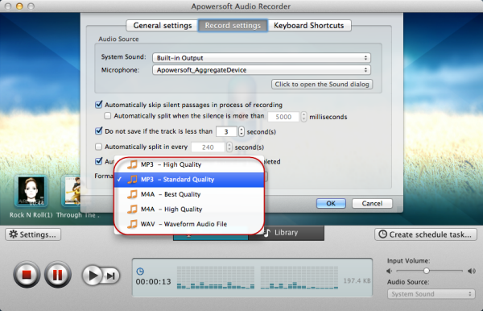Switch to Keyboard Shortcuts tab
The width and height of the screenshot is (483, 311).
pos(309,26)
